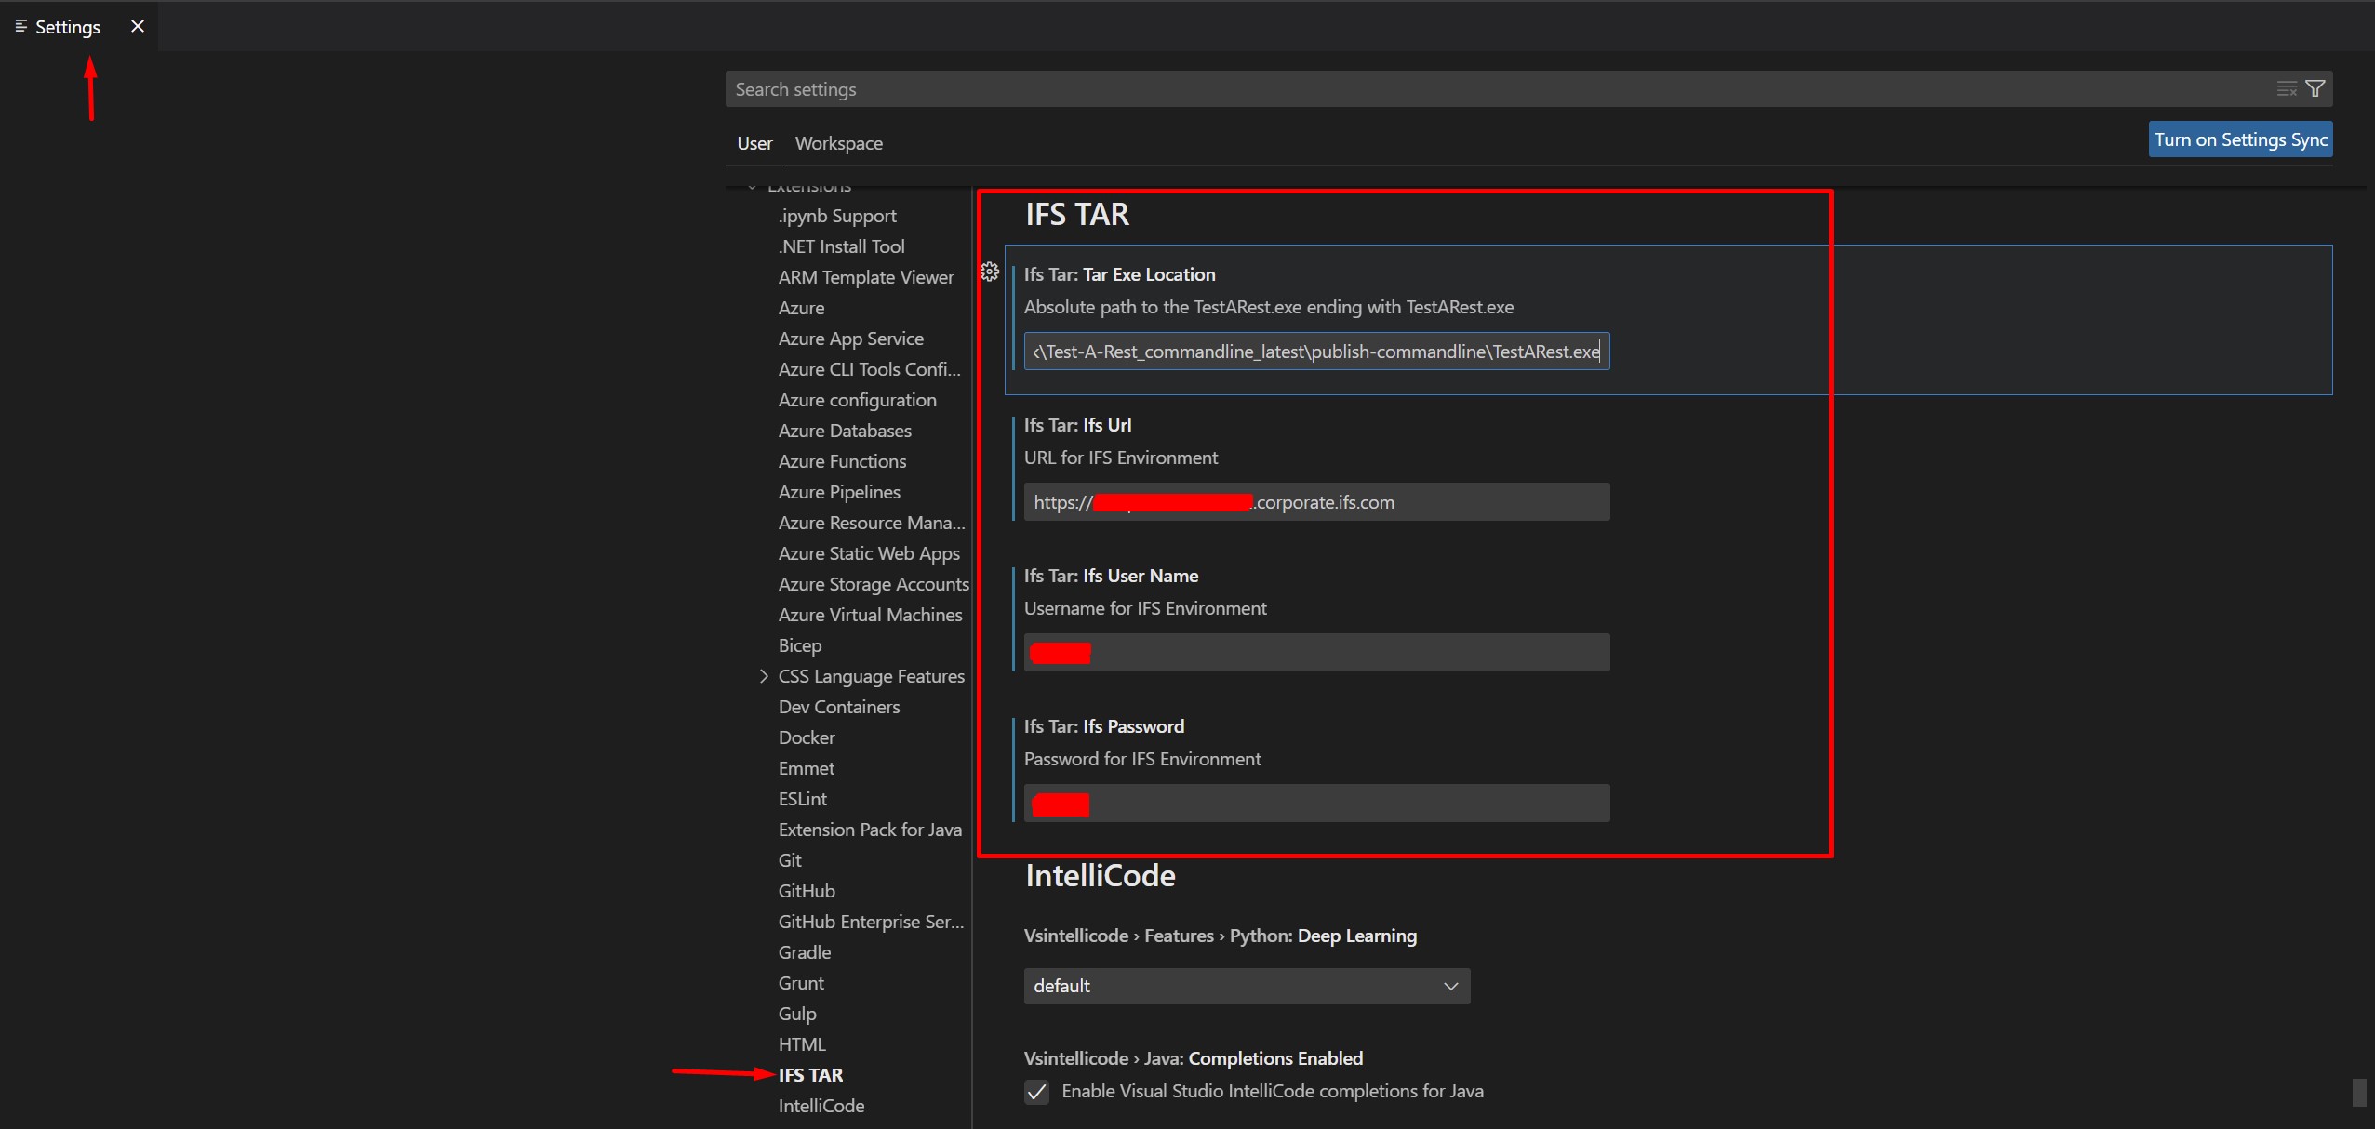Select .ipynb Support in extensions list
This screenshot has width=2375, height=1129.
click(x=837, y=216)
